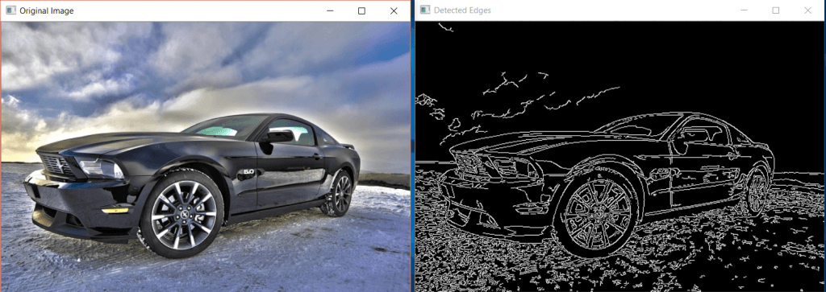Maximize the Detected Edges window
826x292 pixels.
(x=775, y=10)
